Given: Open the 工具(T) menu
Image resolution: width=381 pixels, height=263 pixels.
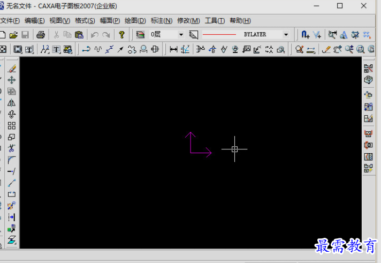Looking at the screenshot, I should [x=215, y=21].
